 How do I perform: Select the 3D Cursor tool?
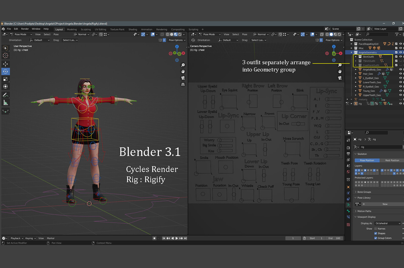point(5,56)
